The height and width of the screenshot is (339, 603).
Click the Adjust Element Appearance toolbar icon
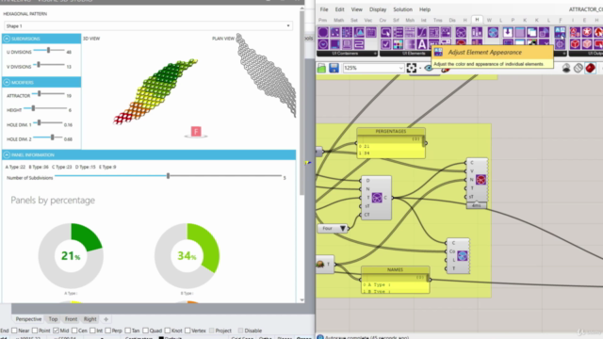(x=560, y=32)
